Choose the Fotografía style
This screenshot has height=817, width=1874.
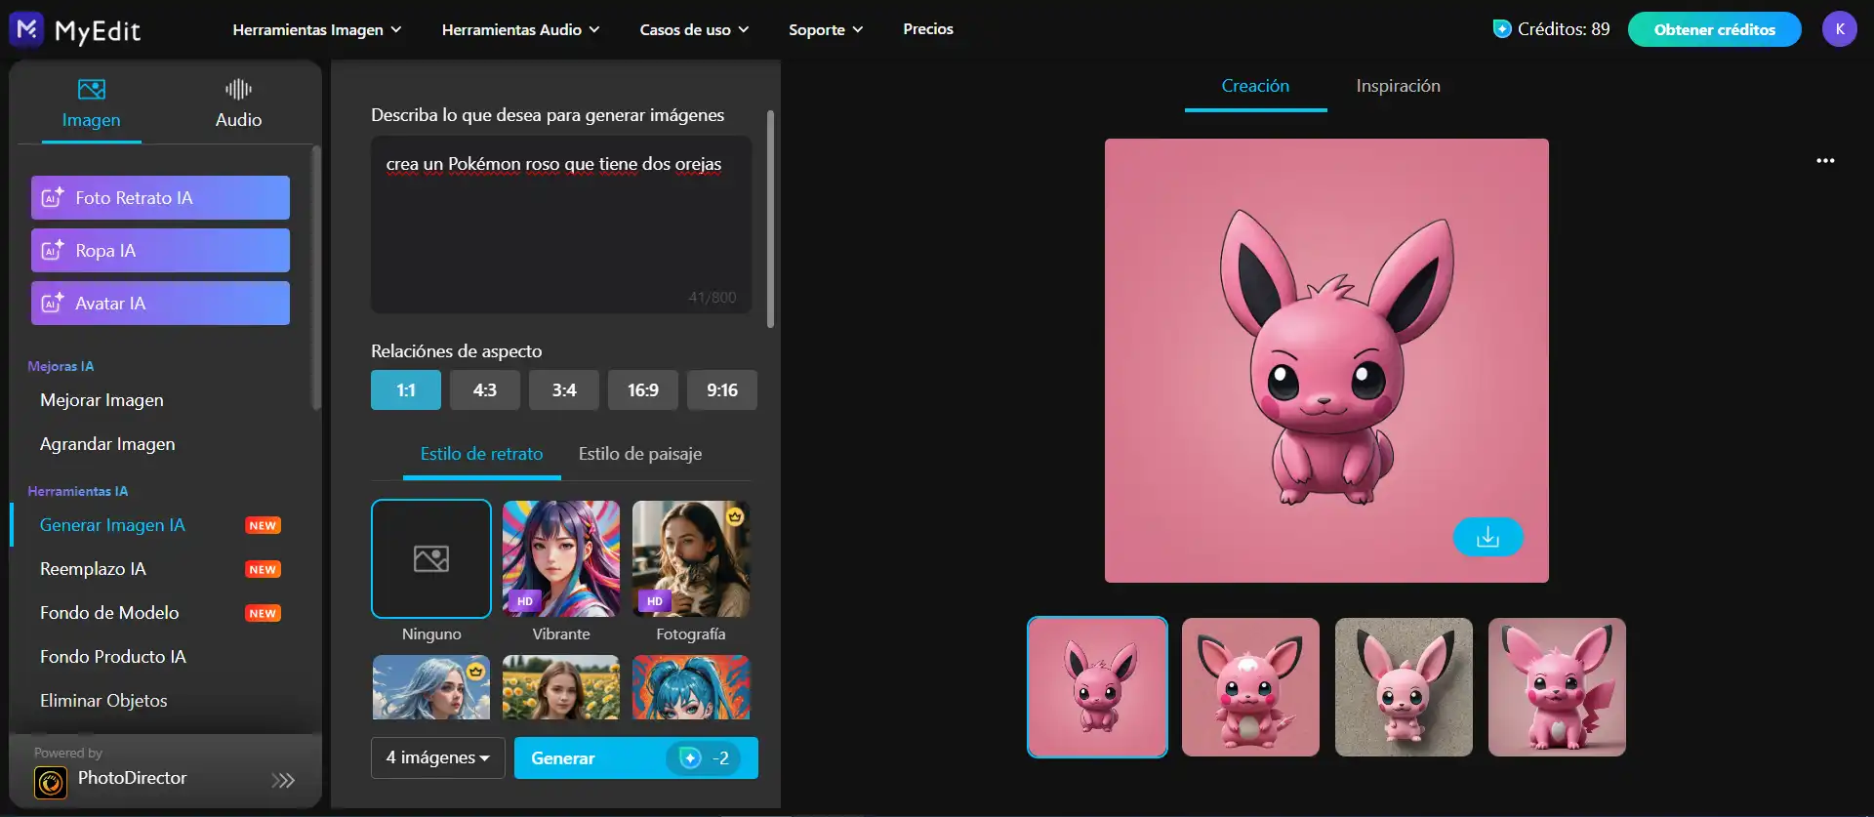point(691,559)
